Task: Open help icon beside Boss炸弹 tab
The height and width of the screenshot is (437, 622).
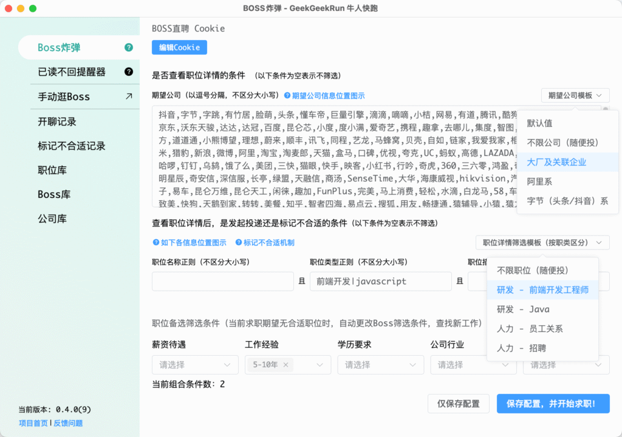Action: coord(129,47)
